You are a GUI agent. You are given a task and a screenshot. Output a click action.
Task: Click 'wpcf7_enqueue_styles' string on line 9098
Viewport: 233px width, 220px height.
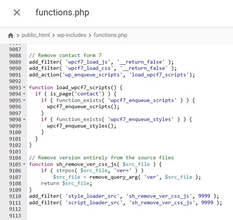coord(141,120)
